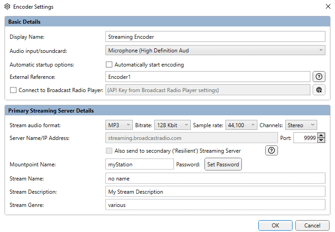Click the 'Mountpoint Name:' label

pyautogui.click(x=33, y=165)
